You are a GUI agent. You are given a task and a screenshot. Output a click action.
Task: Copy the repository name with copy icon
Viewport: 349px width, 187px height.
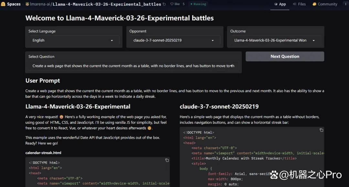(164, 4)
